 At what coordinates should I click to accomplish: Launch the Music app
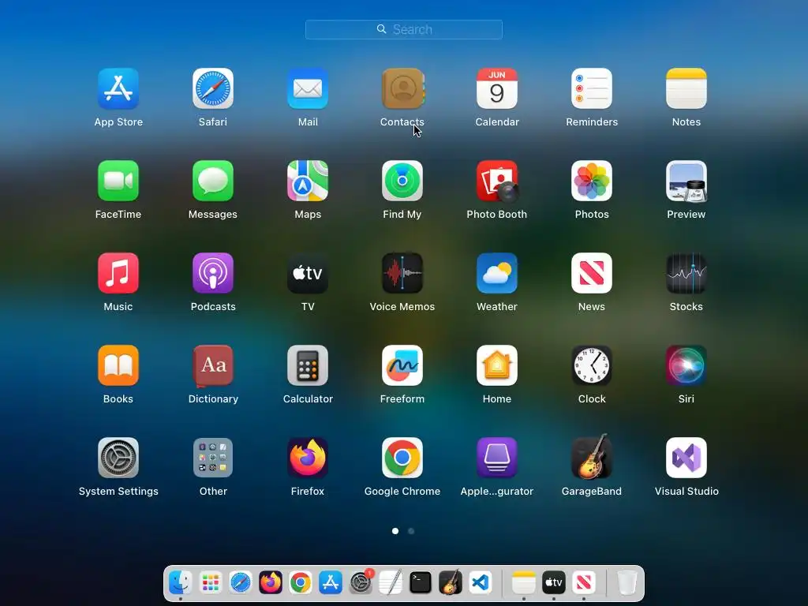(x=118, y=273)
